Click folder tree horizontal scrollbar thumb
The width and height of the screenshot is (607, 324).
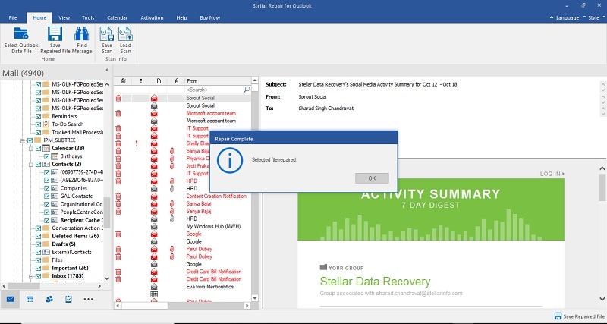click(x=24, y=286)
